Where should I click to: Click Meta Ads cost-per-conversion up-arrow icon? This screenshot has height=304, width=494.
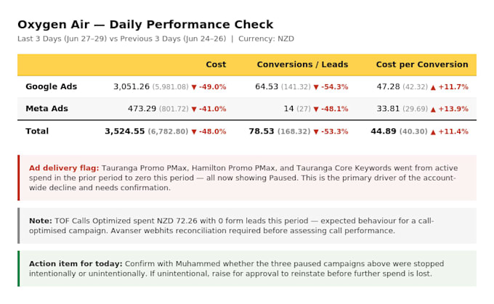433,110
